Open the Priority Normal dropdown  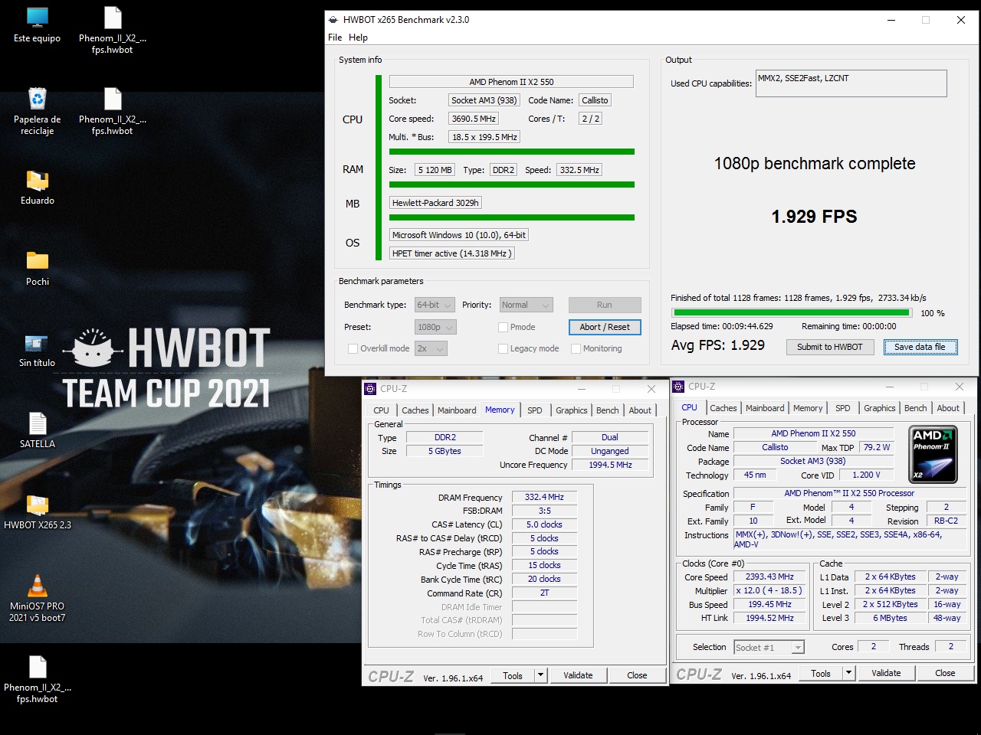pyautogui.click(x=526, y=305)
